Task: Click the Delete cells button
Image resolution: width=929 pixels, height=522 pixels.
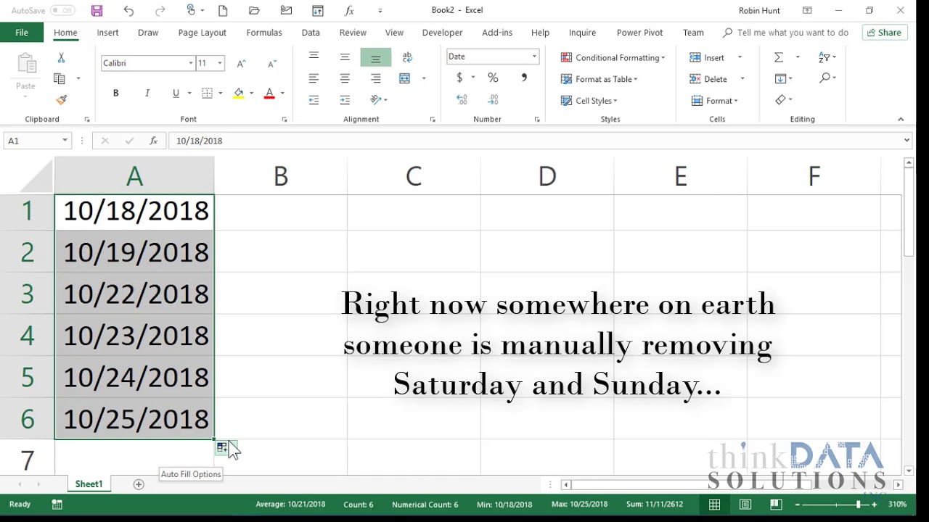Action: tap(708, 79)
